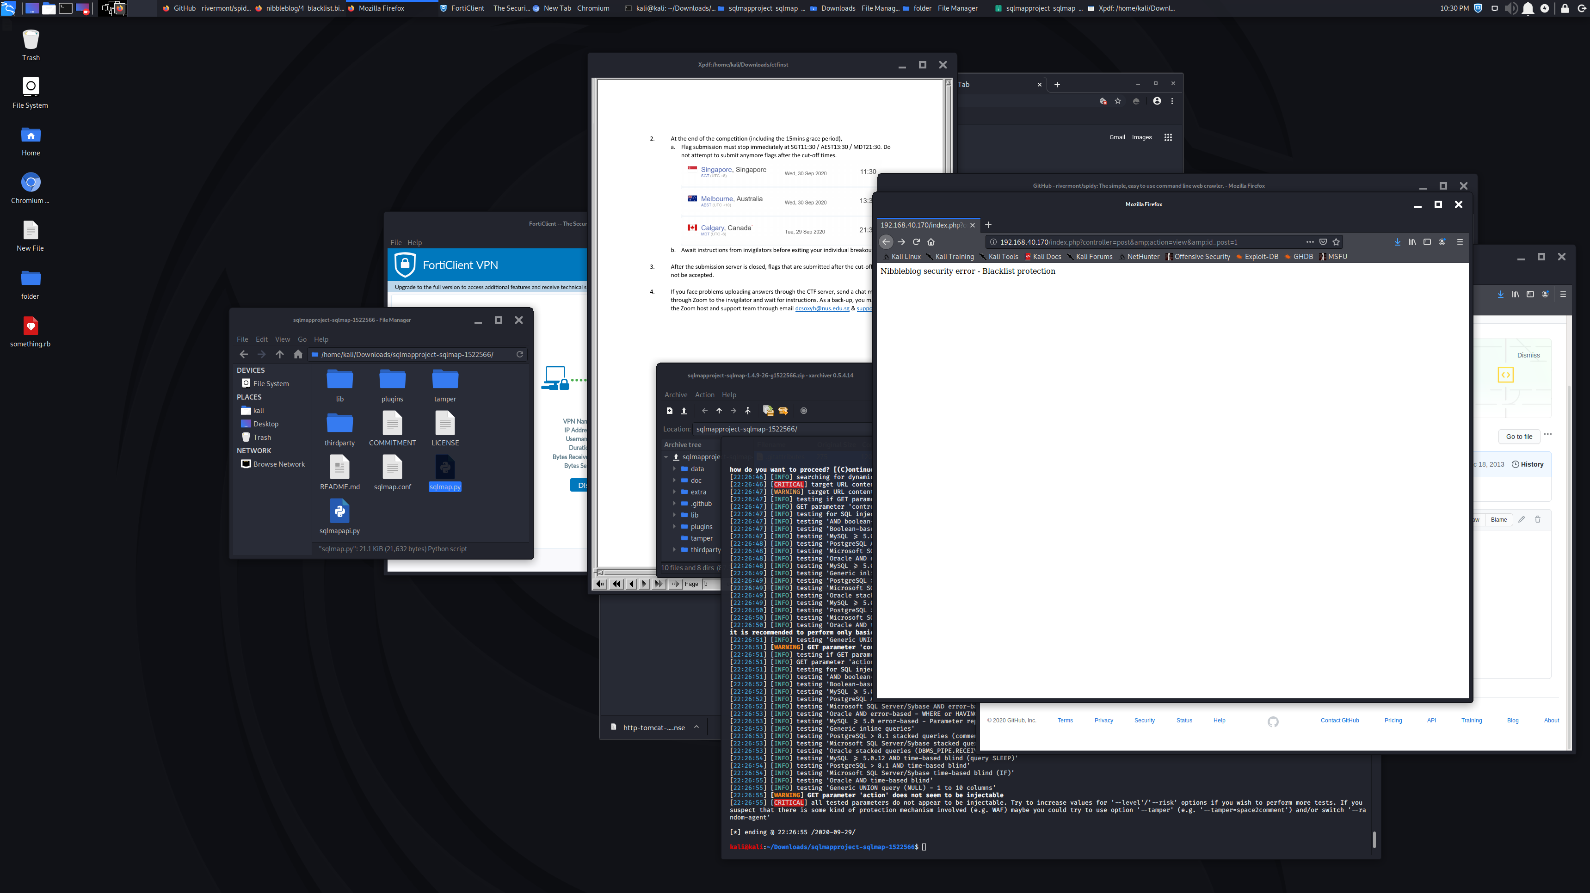Expand the http-tomcat download item chevron
Viewport: 1590px width, 893px height.
point(696,727)
